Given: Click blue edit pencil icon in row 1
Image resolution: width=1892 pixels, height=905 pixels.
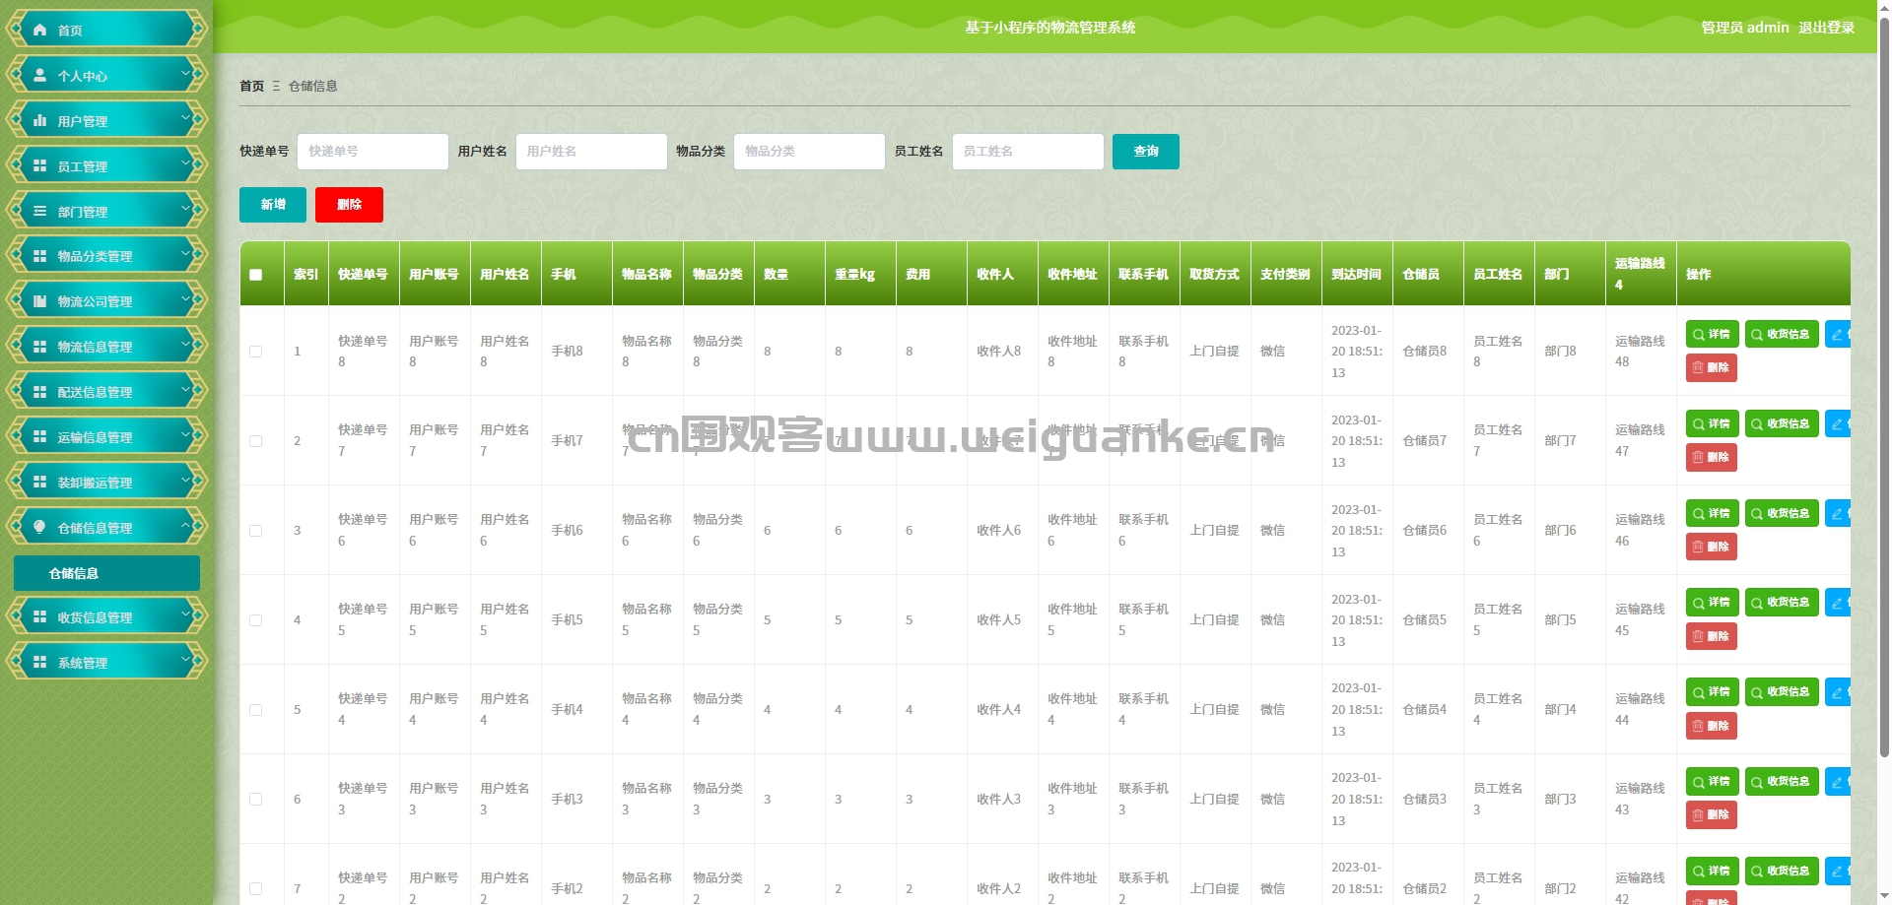Looking at the screenshot, I should tap(1837, 335).
